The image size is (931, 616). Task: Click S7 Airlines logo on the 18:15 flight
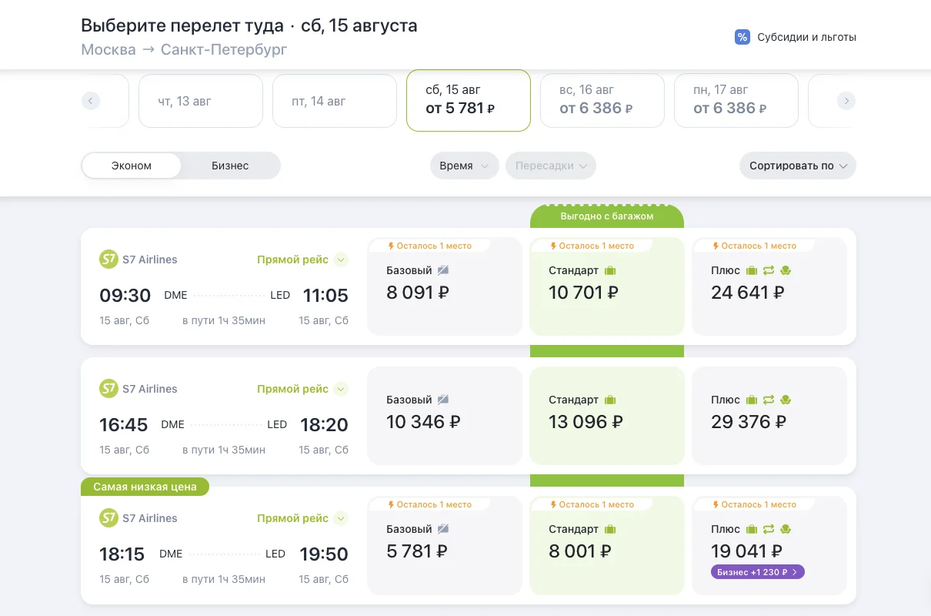(x=108, y=518)
